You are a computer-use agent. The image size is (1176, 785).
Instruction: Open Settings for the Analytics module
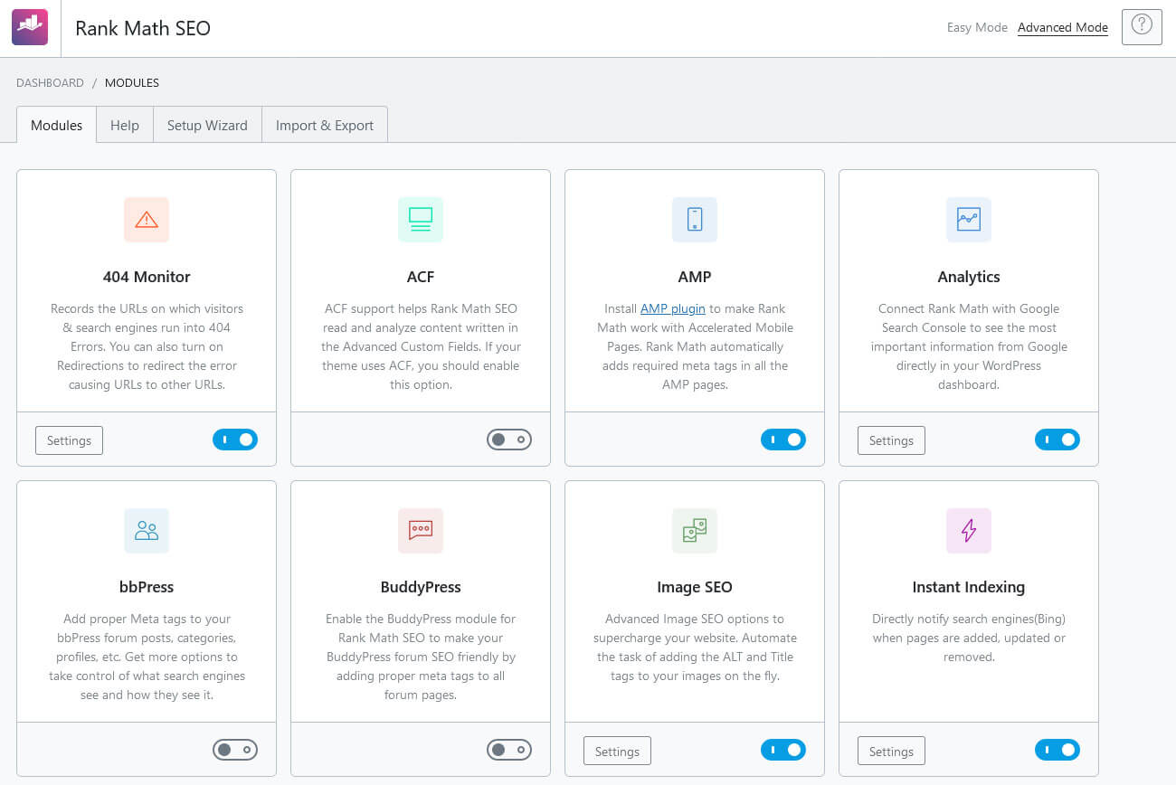[x=891, y=440]
